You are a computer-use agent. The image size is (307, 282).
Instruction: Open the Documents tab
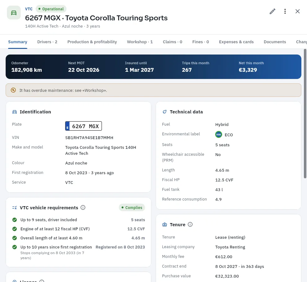275,42
